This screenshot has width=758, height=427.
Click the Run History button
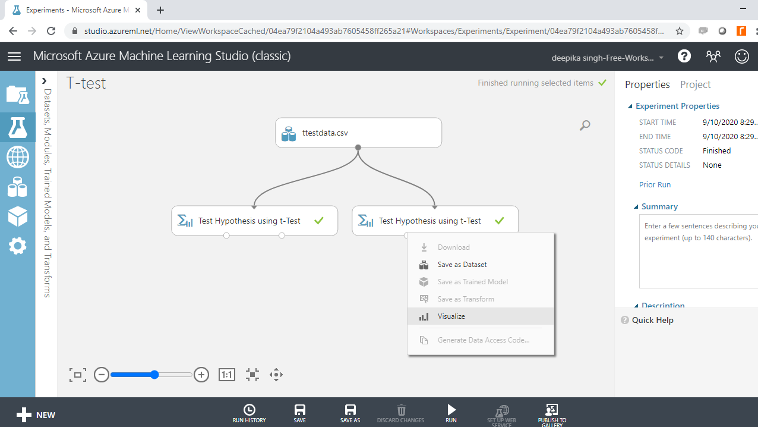pyautogui.click(x=249, y=413)
